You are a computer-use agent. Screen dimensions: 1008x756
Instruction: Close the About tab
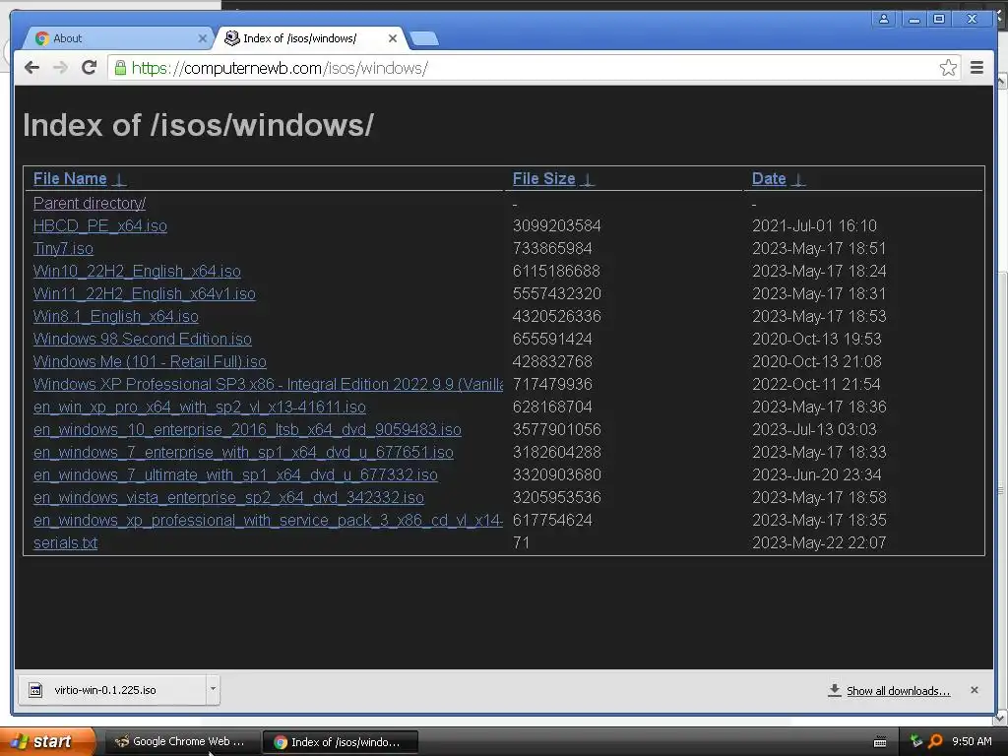[203, 38]
